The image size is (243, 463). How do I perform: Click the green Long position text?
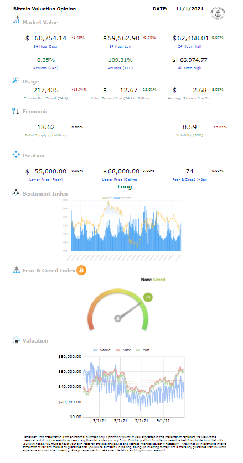coord(125,187)
